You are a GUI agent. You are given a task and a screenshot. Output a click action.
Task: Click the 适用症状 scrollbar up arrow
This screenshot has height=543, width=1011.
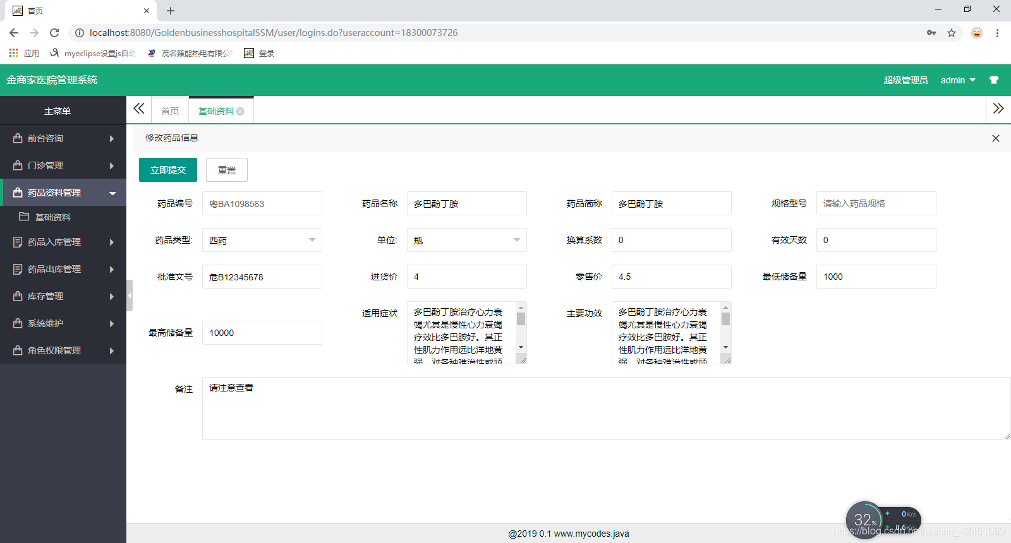coord(521,307)
